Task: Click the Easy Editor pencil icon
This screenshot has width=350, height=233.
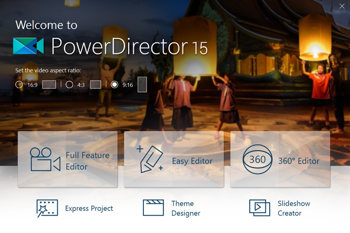Action: point(150,159)
